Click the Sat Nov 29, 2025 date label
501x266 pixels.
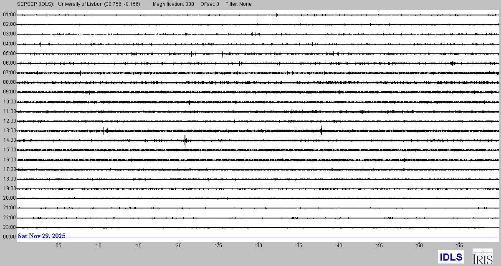tap(41, 236)
